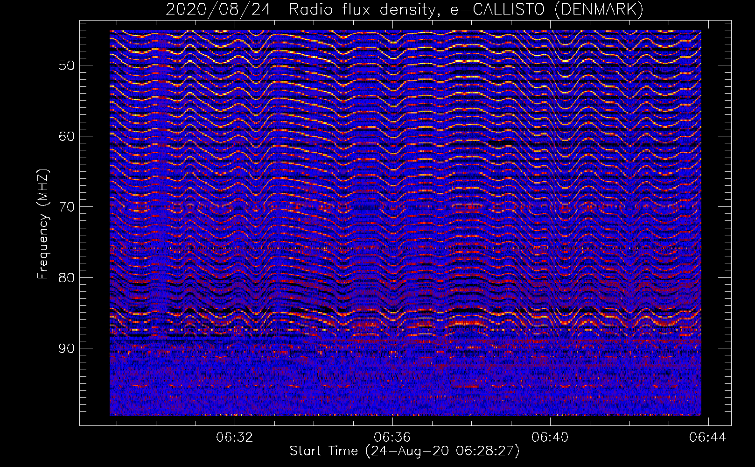Click the Start Time axis label
The height and width of the screenshot is (467, 755).
405,451
